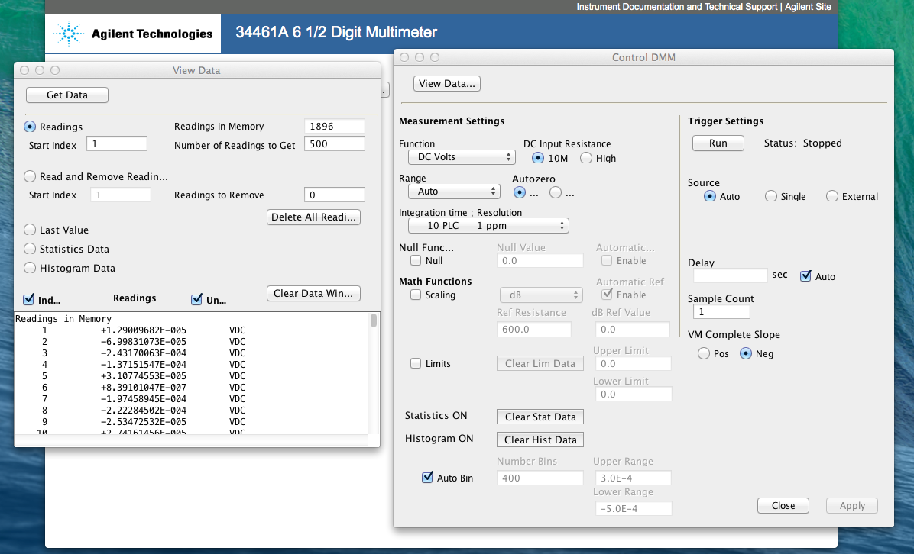Click the Readings to Remove field
This screenshot has height=554, width=914.
click(335, 195)
